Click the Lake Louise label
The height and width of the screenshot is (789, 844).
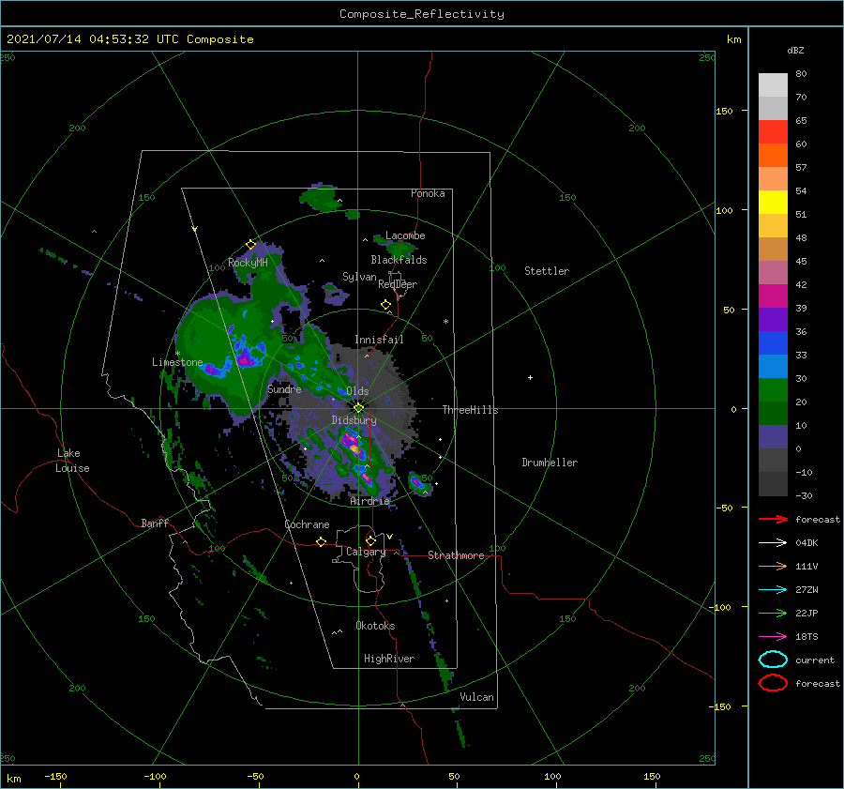[x=72, y=461]
